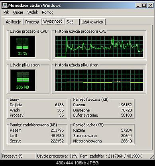This screenshot has height=166, width=155.
Task: Click the Procesy count 35 in Sumy
Action: tap(61, 115)
